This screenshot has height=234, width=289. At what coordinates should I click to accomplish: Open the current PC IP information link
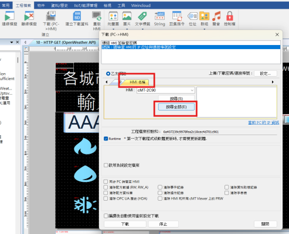click(264, 122)
